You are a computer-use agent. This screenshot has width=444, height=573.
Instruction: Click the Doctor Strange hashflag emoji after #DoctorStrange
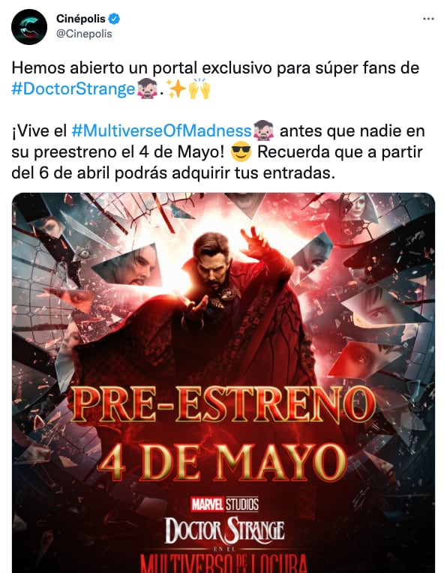tap(147, 88)
